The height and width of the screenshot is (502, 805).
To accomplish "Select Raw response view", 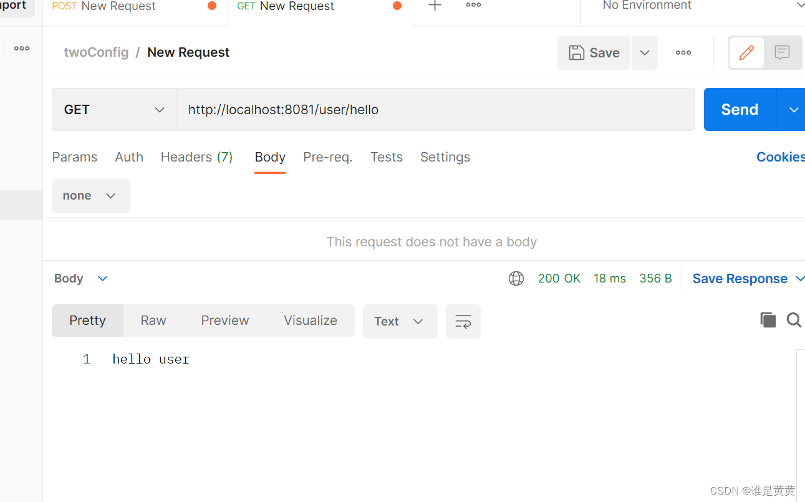I will tap(153, 321).
